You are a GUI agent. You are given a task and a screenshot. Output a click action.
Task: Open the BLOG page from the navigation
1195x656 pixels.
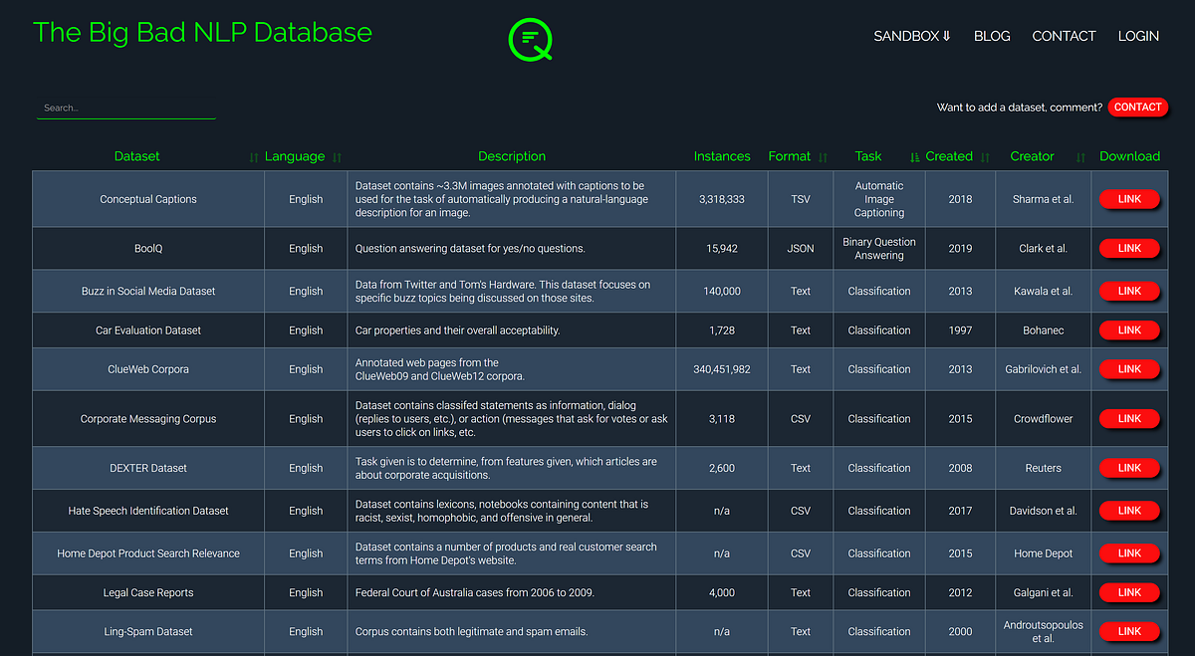(x=992, y=36)
